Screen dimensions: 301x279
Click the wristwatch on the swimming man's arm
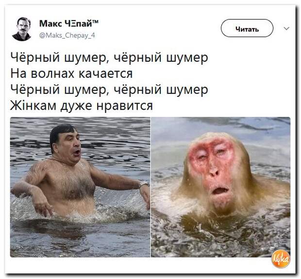coord(144,184)
